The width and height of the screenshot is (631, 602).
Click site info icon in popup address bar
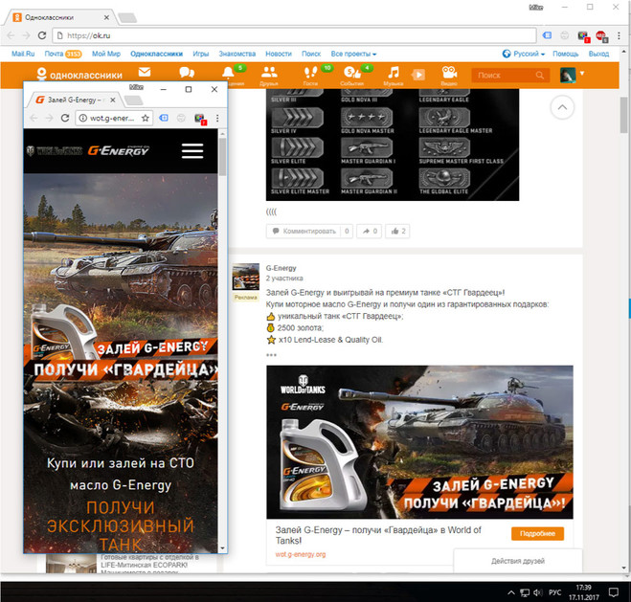point(82,118)
